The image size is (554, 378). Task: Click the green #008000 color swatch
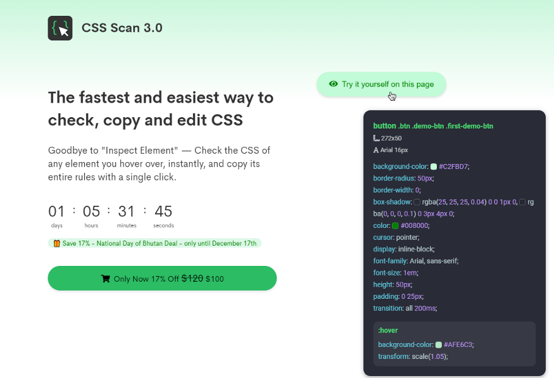pos(395,225)
